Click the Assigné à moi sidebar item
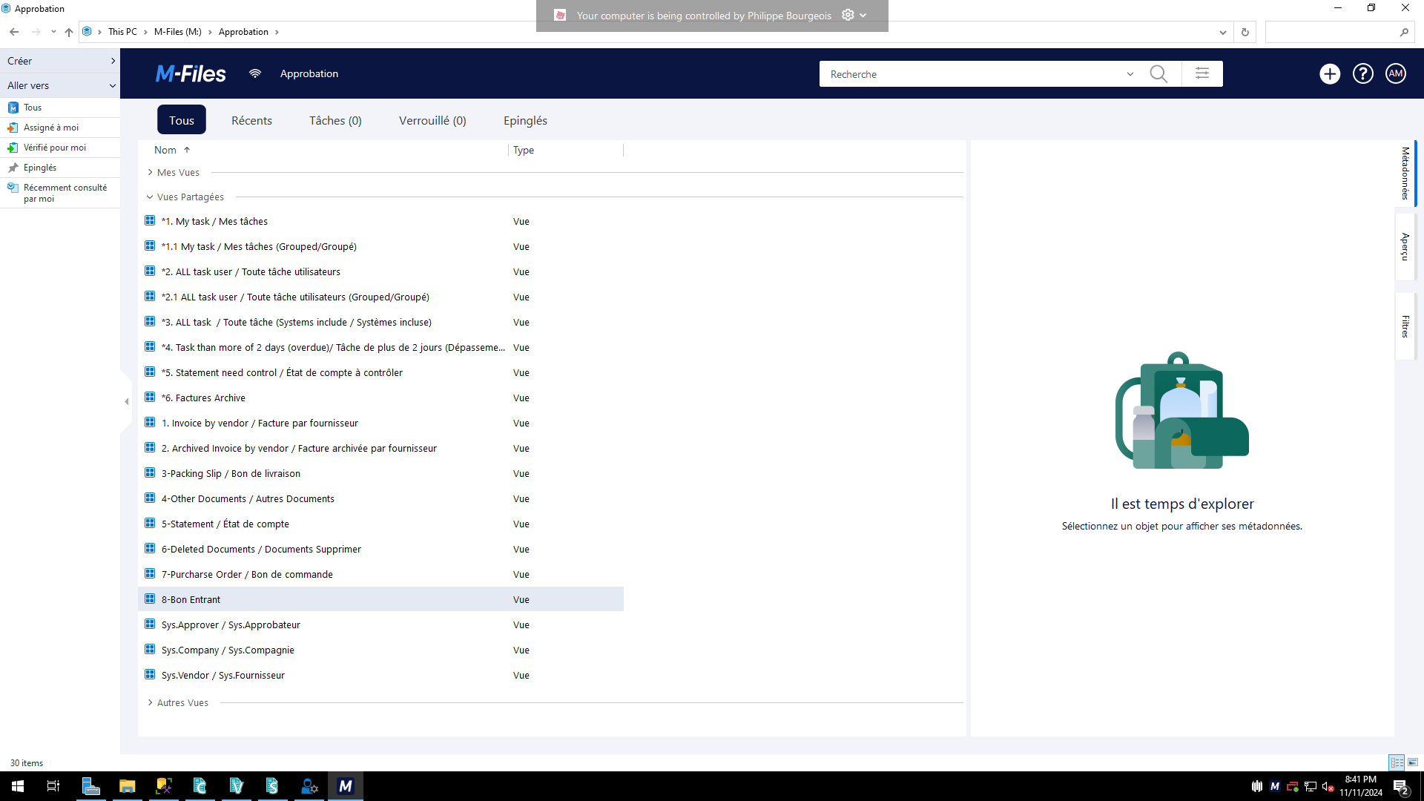 click(60, 128)
